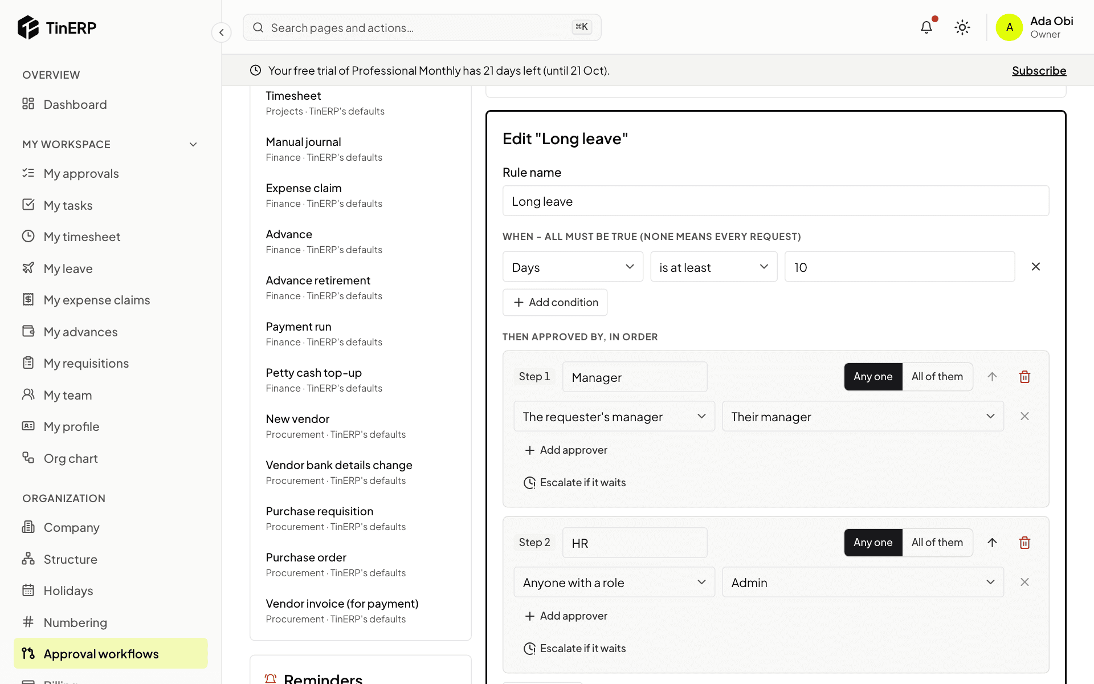
Task: Click the condition value field showing 10
Action: 900,267
